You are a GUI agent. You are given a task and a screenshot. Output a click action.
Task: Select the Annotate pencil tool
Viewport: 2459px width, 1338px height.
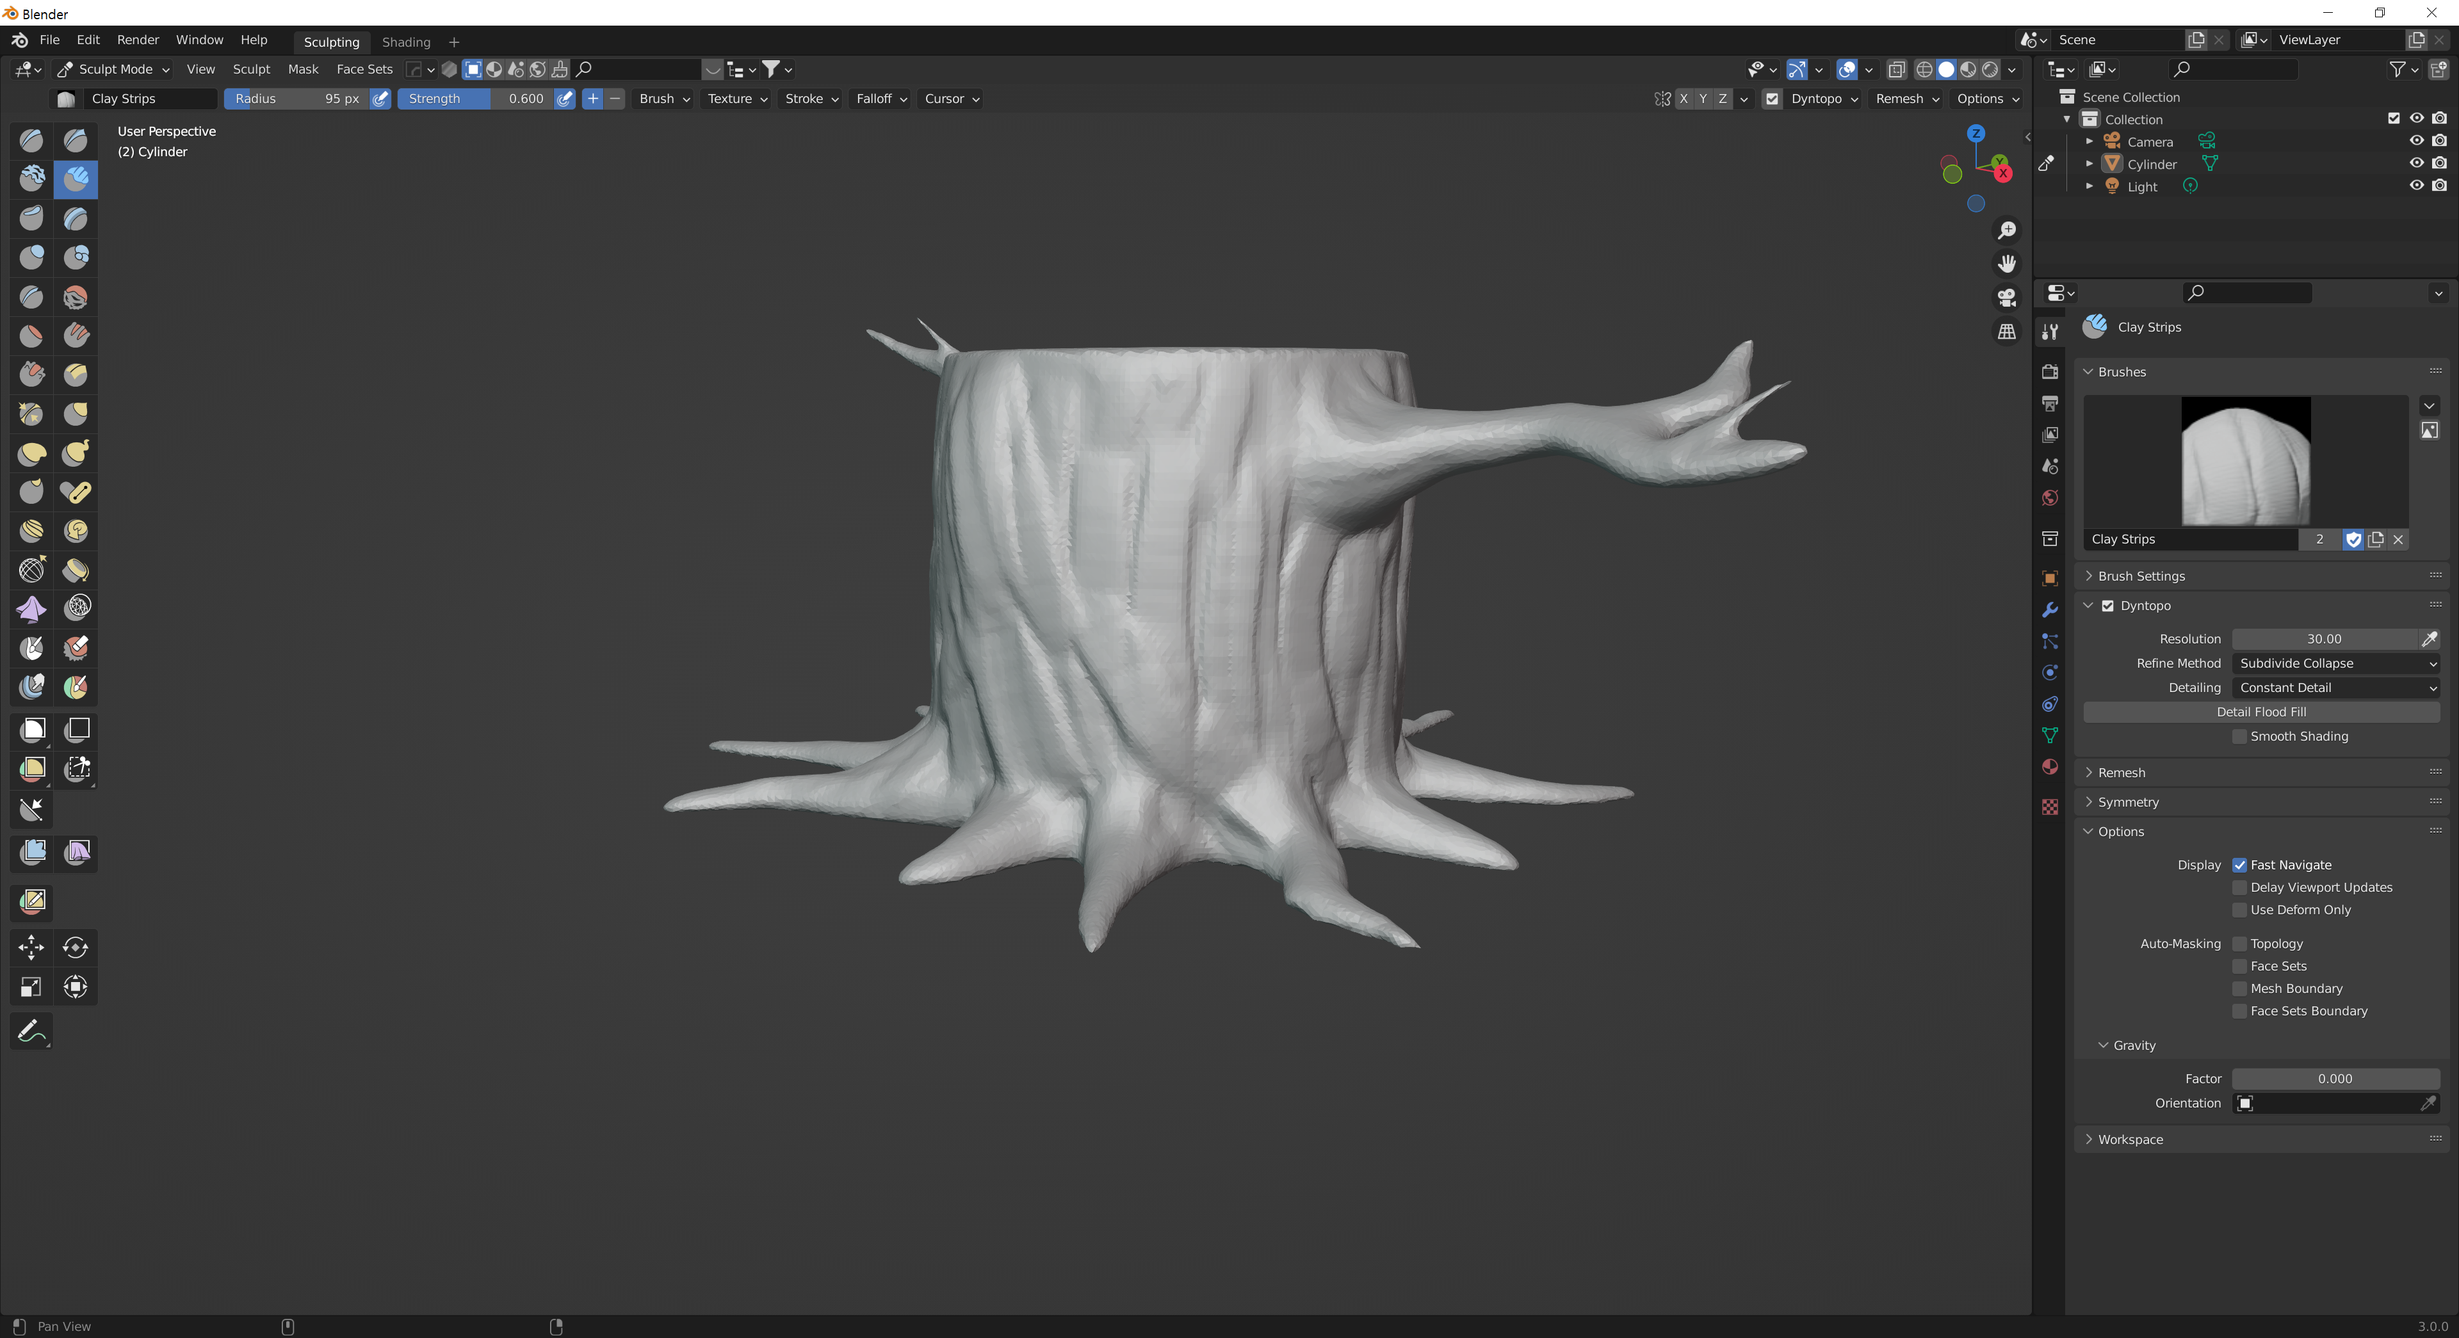tap(31, 1031)
